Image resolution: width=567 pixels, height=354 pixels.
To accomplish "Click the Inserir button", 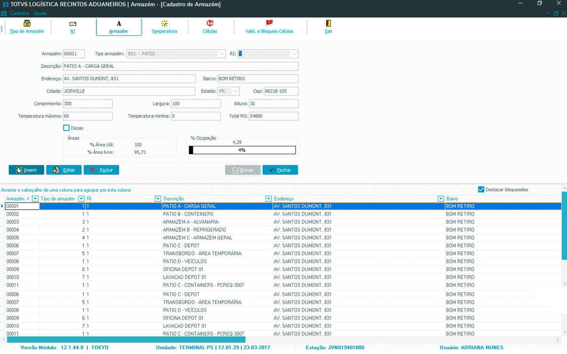I will [x=26, y=170].
